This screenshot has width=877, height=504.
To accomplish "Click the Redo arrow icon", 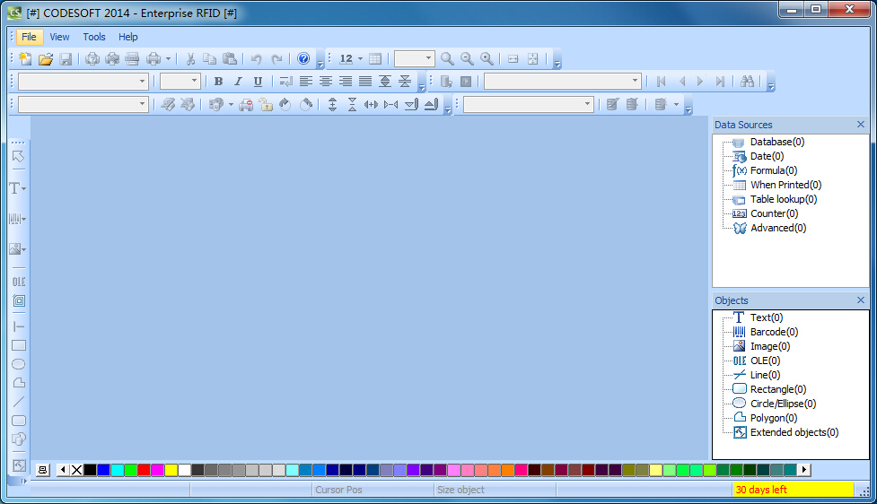I will 276,58.
